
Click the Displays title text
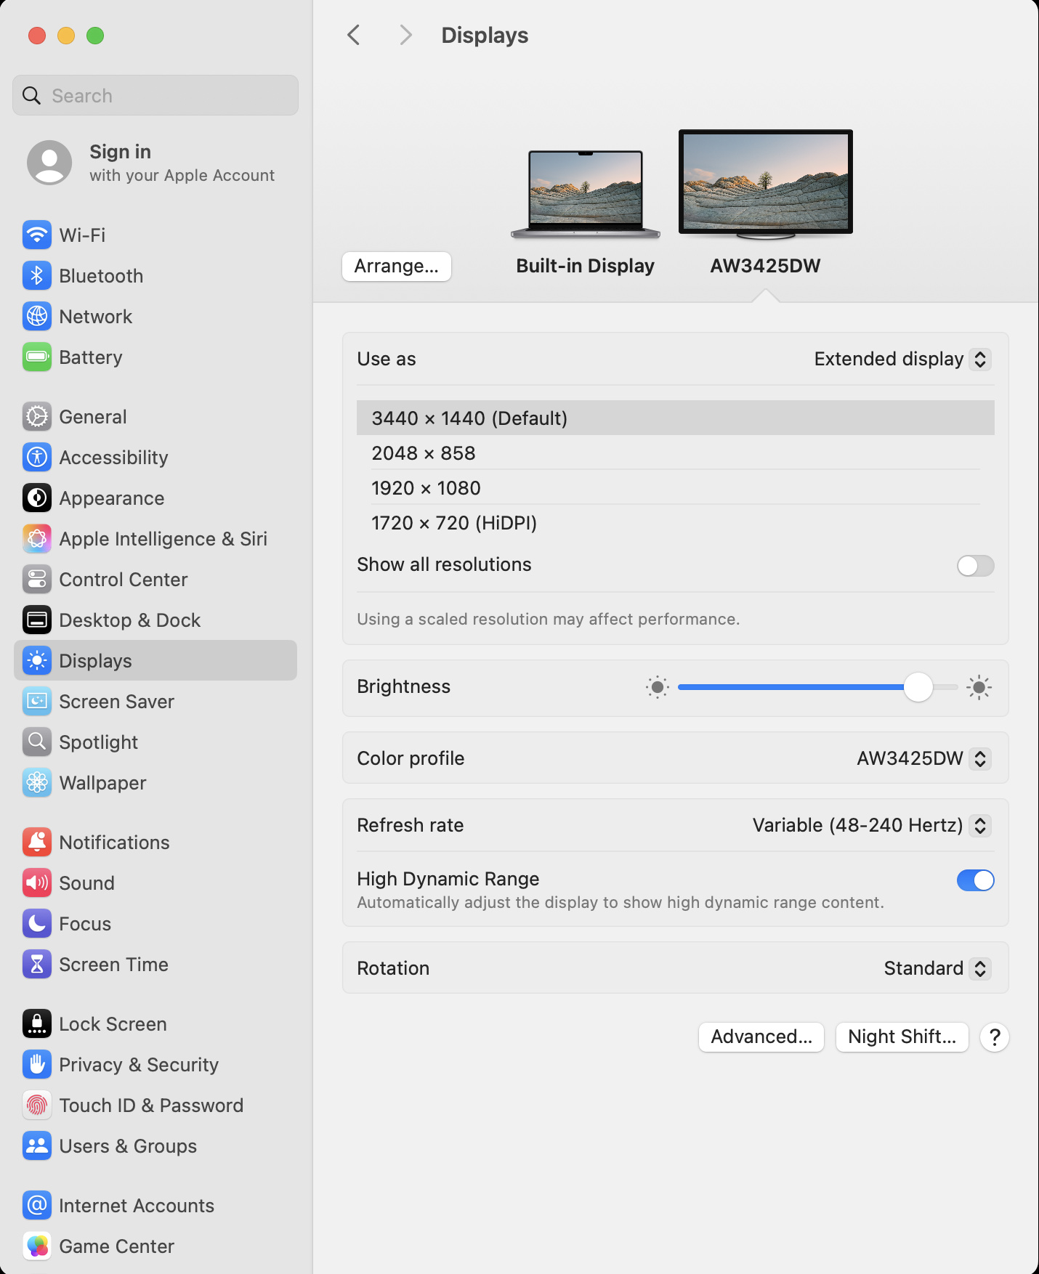(485, 35)
